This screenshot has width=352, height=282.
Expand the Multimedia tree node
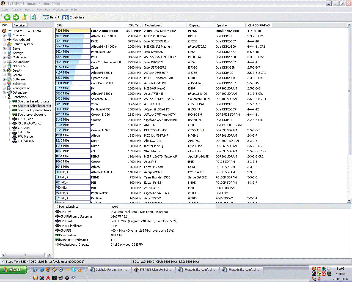pos(4,57)
